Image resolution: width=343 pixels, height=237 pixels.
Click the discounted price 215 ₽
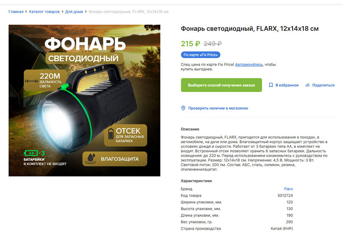coord(191,44)
